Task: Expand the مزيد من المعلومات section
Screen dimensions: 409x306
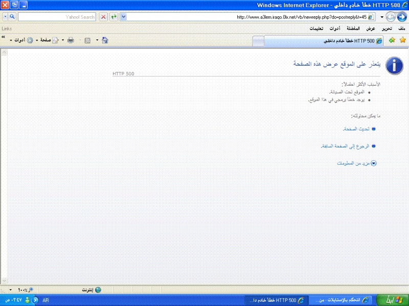Action: (353, 163)
